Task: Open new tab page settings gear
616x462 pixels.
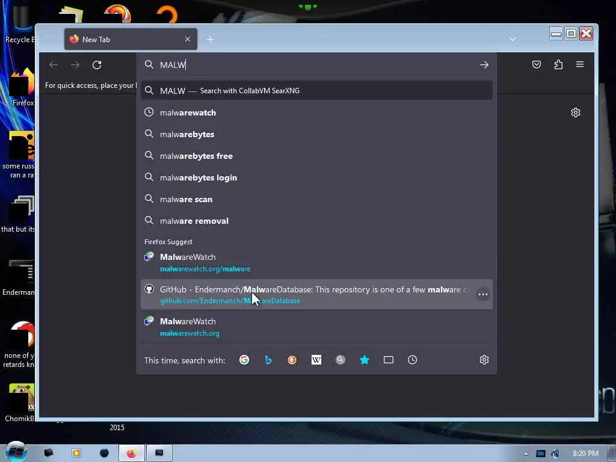Action: [576, 112]
